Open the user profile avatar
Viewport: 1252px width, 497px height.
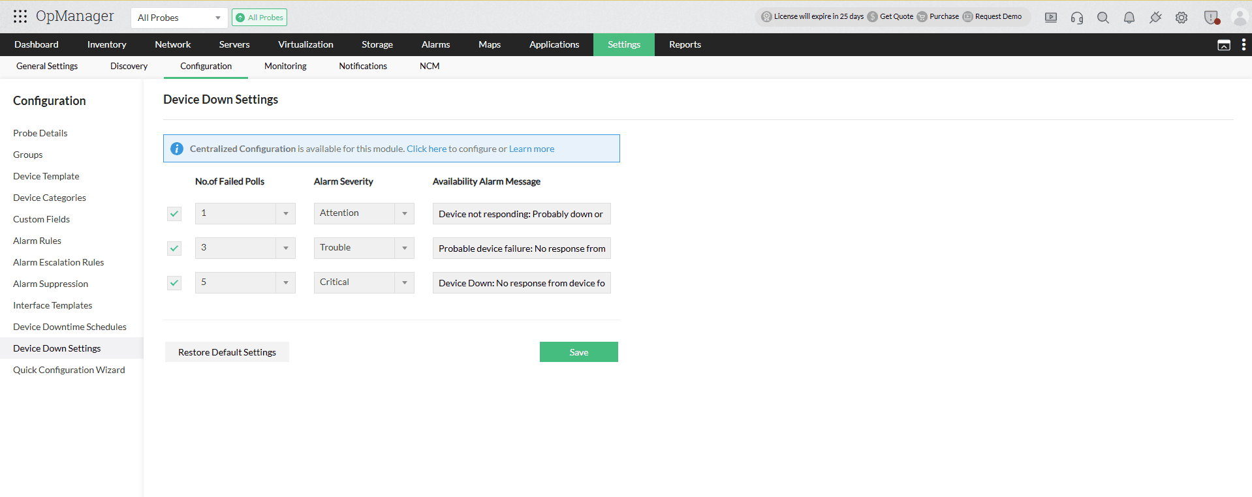point(1240,17)
